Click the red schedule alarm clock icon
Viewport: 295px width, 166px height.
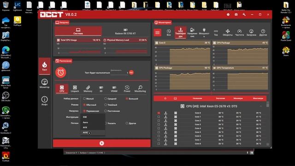(x=60, y=72)
